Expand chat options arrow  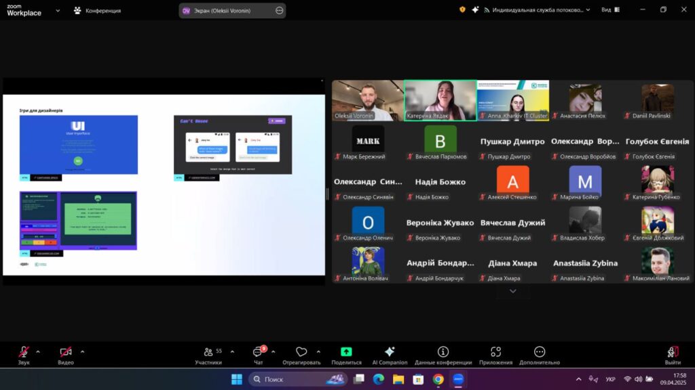(x=273, y=352)
